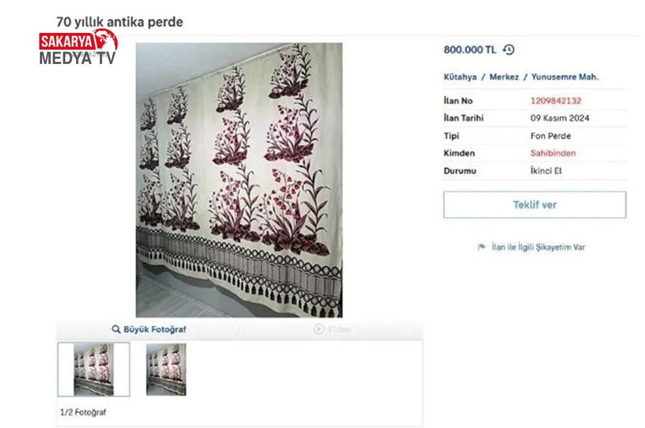Switch to the Büyük Fotoğraf tab

click(x=148, y=329)
